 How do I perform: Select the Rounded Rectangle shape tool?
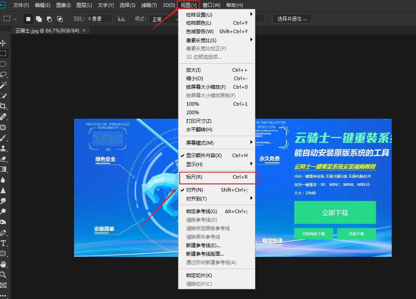click(x=3, y=253)
